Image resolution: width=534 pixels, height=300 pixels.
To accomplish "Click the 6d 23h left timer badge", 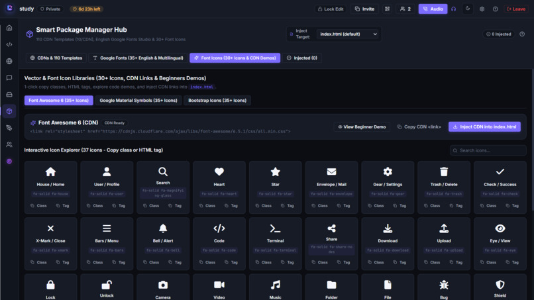I will click(x=87, y=9).
